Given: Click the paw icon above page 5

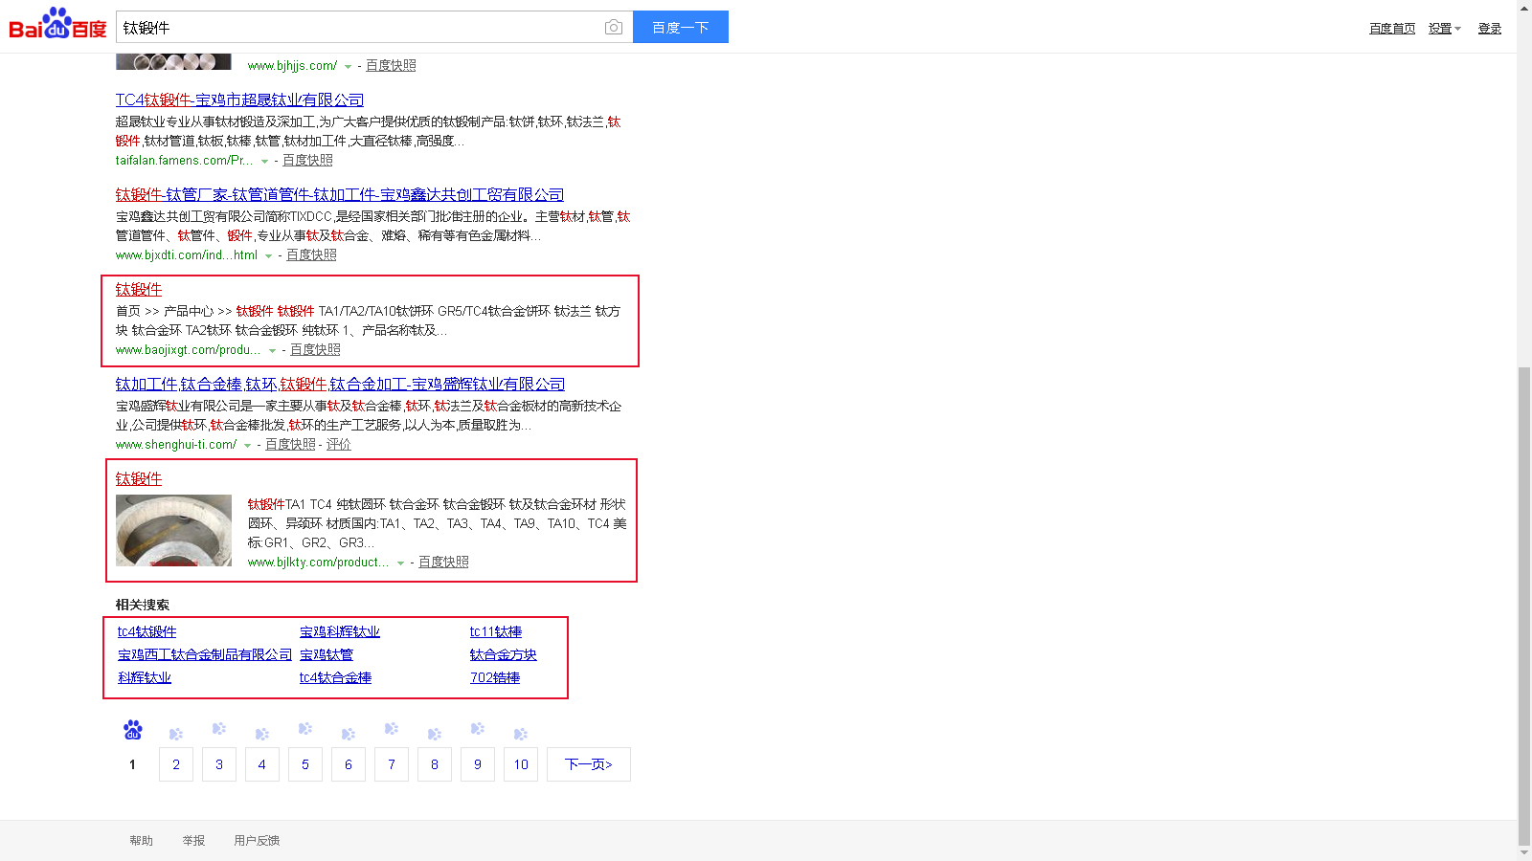Looking at the screenshot, I should pos(305,729).
